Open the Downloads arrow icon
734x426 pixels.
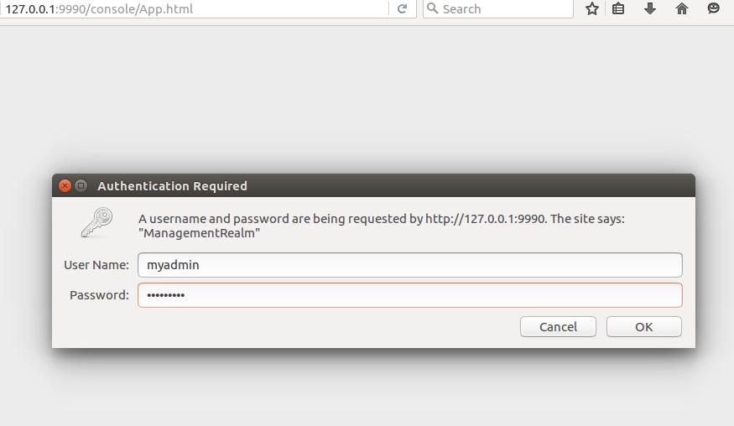tap(650, 8)
